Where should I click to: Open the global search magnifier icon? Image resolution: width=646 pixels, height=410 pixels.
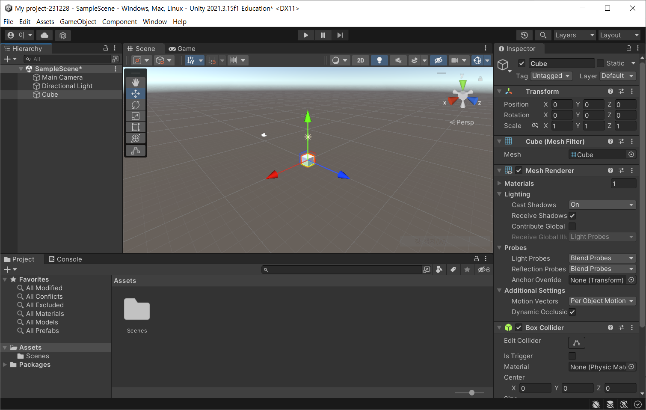[543, 35]
